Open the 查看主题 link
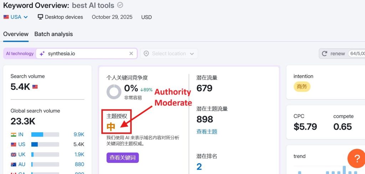Screen dimensions: 365x174 point(207,132)
